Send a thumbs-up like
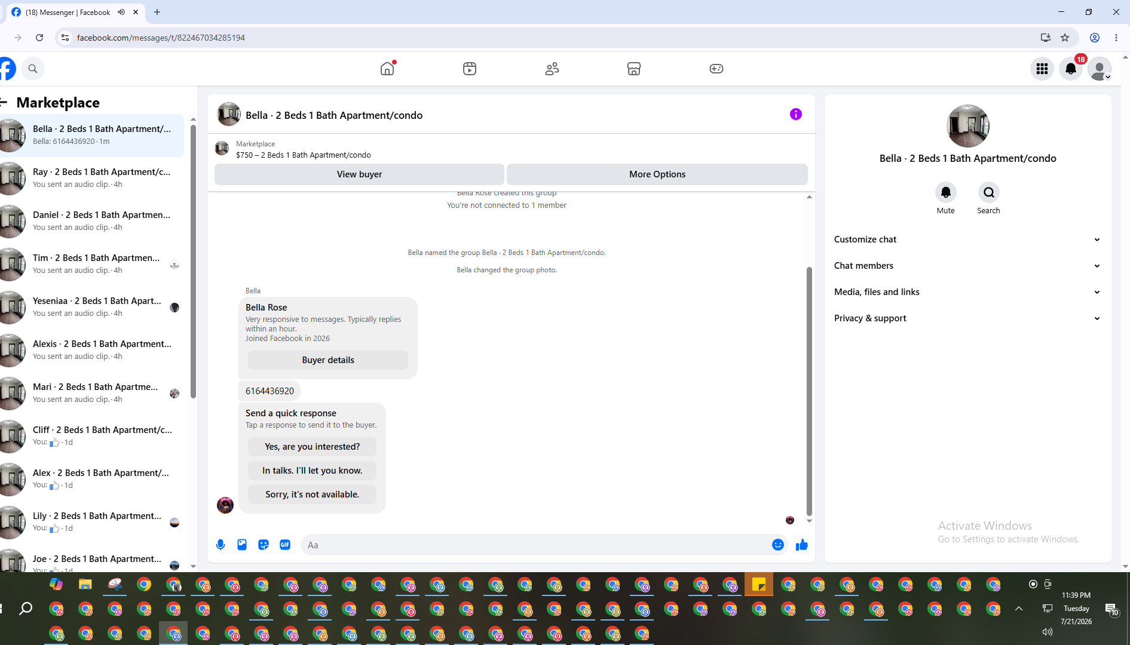This screenshot has height=645, width=1130. point(802,545)
